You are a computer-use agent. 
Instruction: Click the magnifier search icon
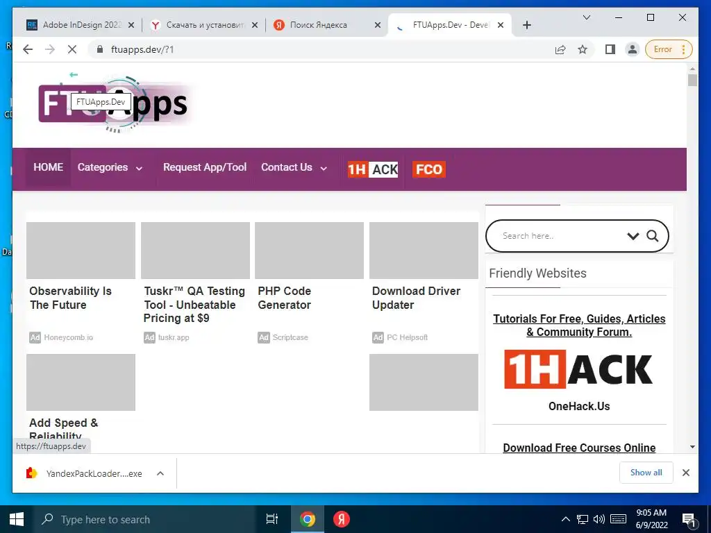[x=653, y=236]
